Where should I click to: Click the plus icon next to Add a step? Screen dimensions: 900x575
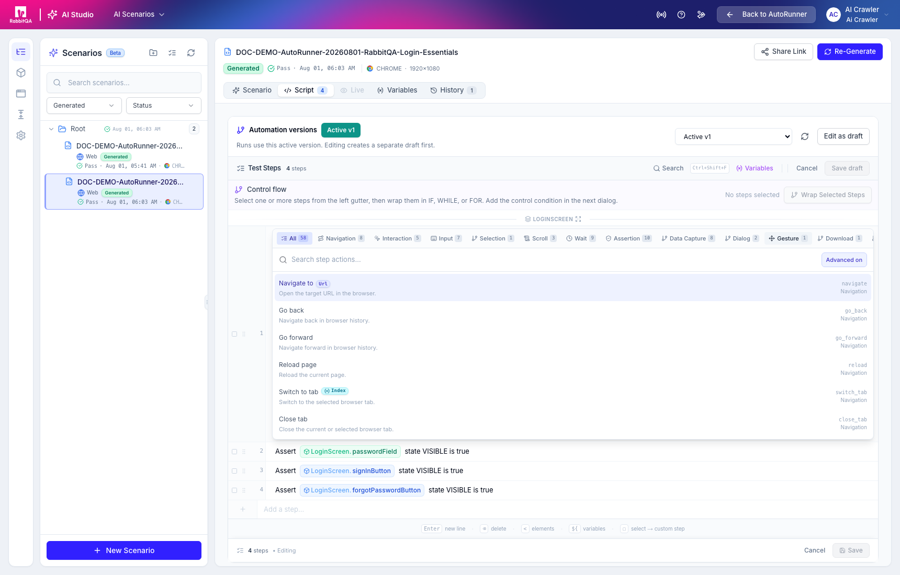(x=243, y=509)
